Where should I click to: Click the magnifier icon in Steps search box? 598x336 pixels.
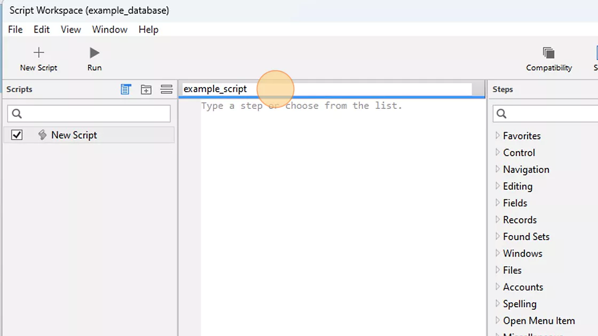coord(501,114)
